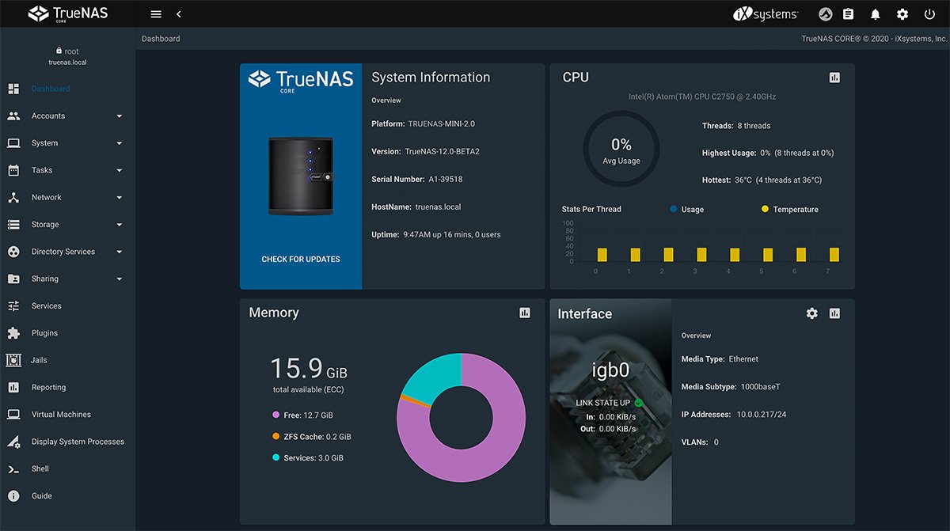Open the Services menu item

pos(45,305)
